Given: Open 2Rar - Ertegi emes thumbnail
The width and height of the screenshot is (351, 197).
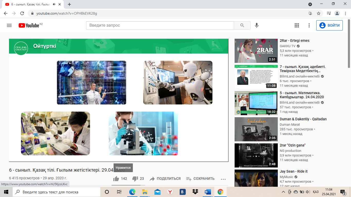Looking at the screenshot, I should (256, 51).
